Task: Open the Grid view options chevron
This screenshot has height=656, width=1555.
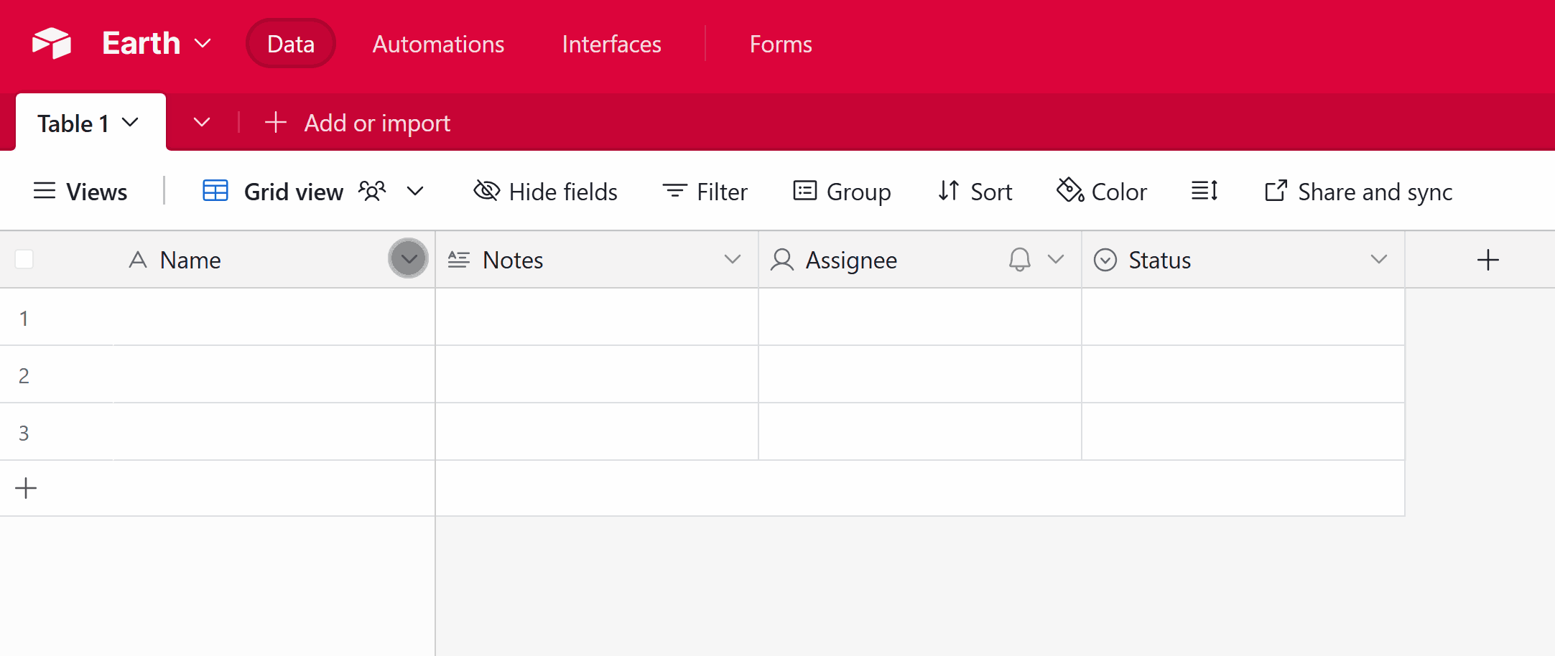Action: (x=415, y=191)
